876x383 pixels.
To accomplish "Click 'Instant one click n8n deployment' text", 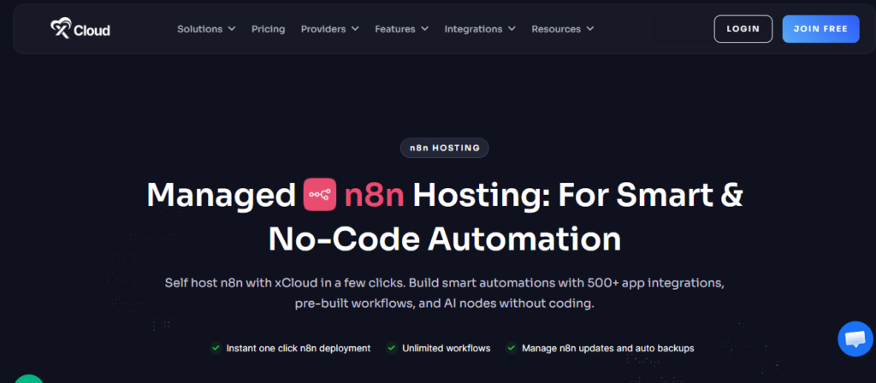I will [299, 348].
